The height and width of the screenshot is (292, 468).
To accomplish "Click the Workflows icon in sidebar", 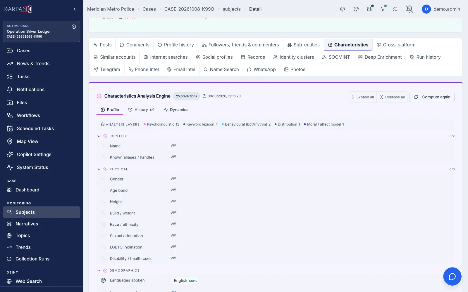I will click(x=10, y=115).
